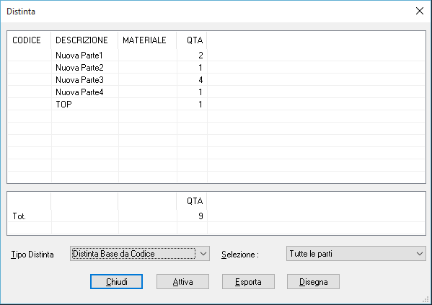
Task: Select the Distinta Base da Codice combo box
Action: click(140, 254)
